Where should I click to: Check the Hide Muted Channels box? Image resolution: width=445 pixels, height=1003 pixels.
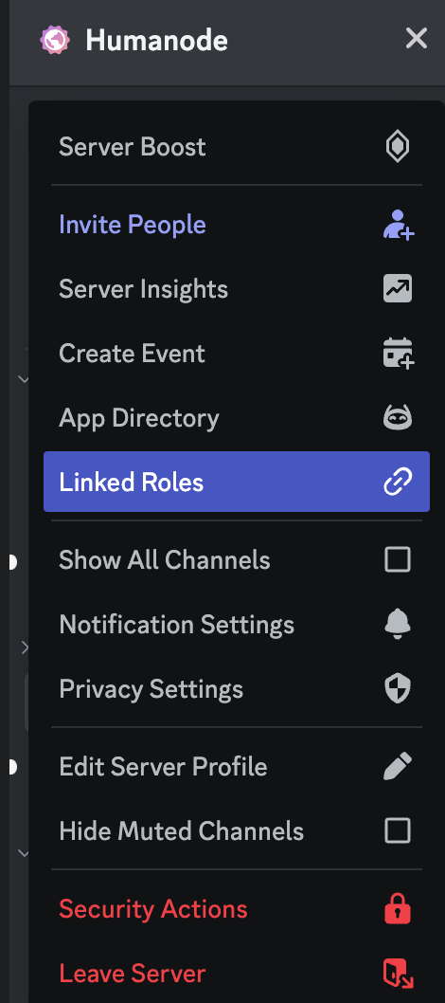point(397,830)
